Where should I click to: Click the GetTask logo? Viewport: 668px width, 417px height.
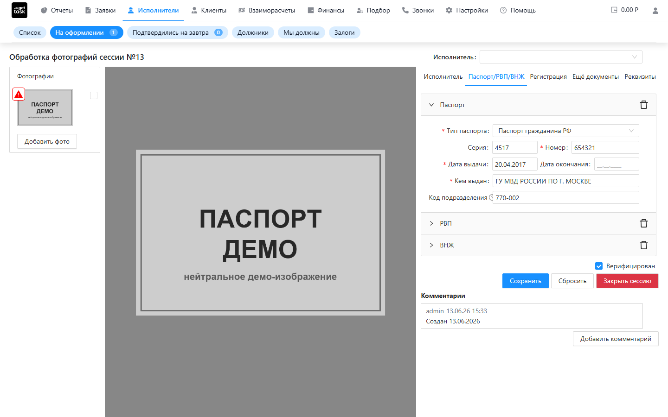[19, 10]
